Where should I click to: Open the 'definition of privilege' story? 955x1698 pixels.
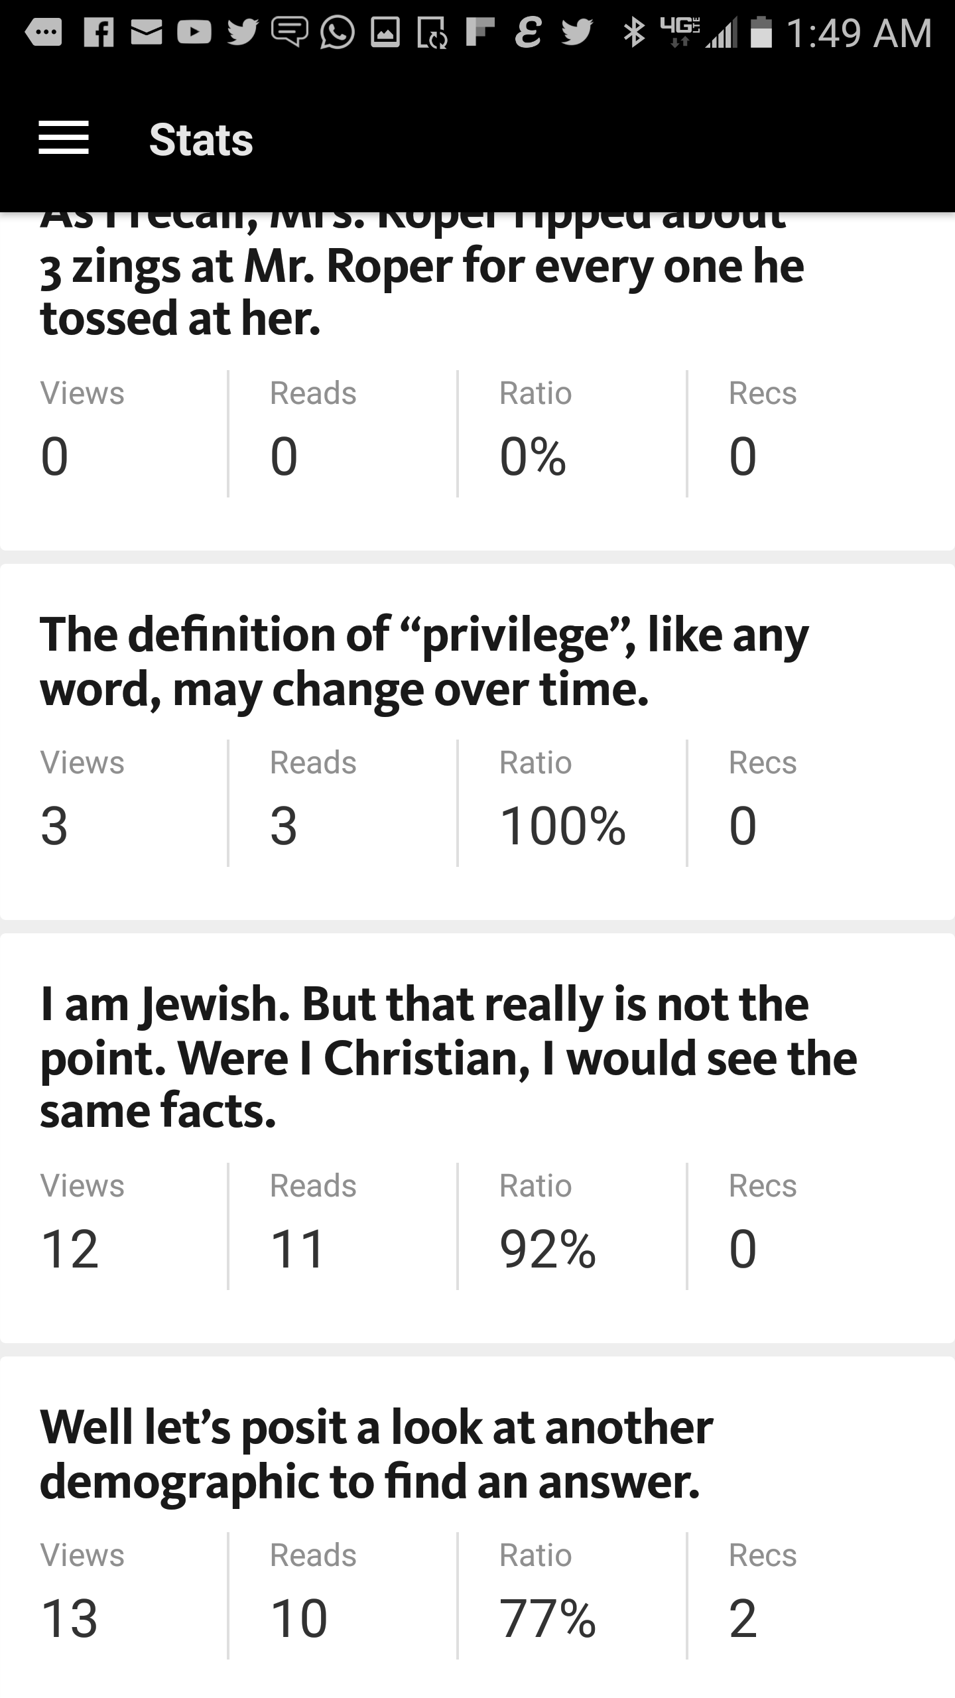424,661
